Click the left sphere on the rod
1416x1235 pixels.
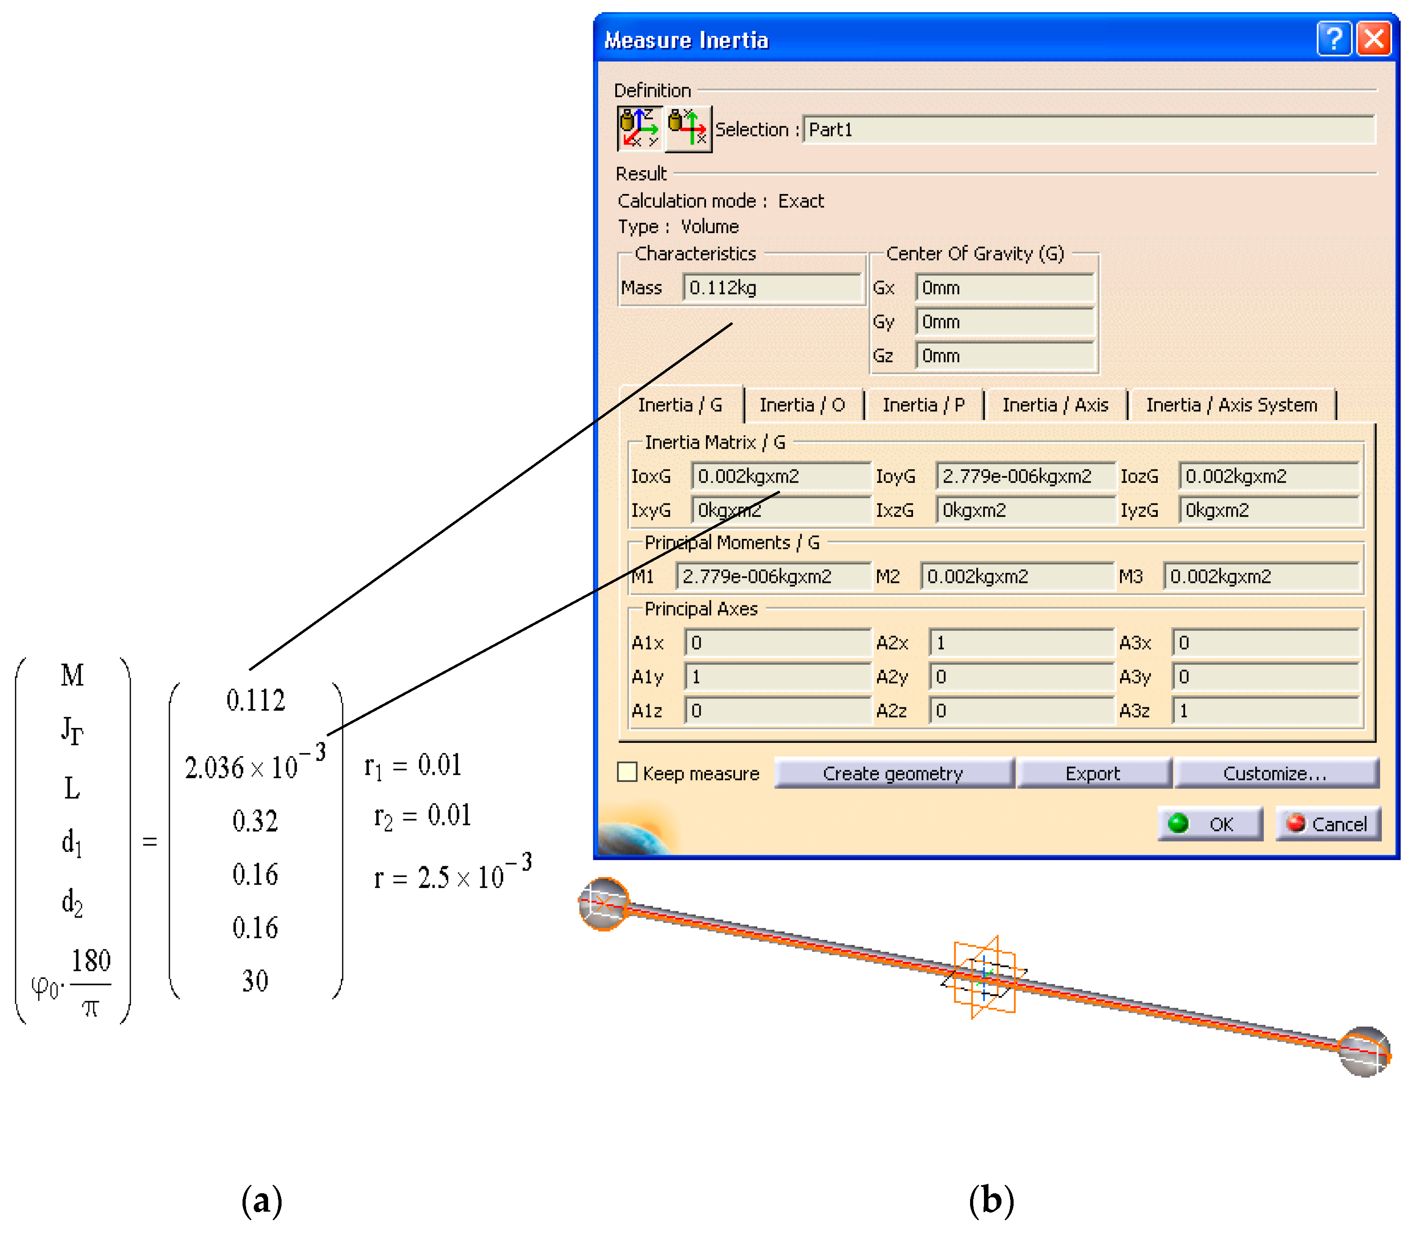(604, 903)
